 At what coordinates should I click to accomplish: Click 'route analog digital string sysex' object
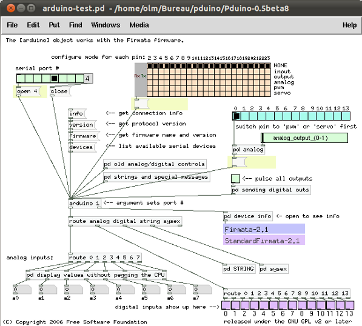click(125, 221)
